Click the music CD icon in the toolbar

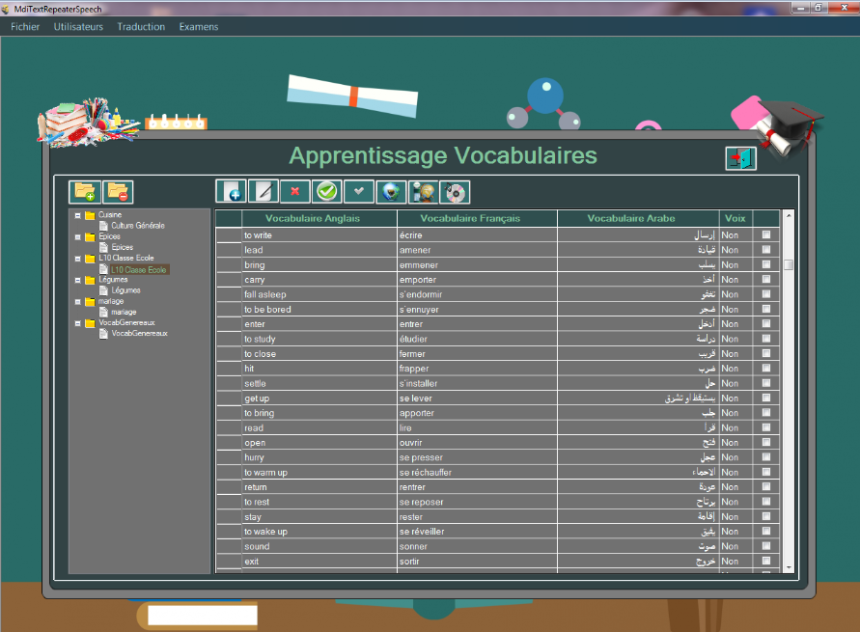(x=455, y=191)
